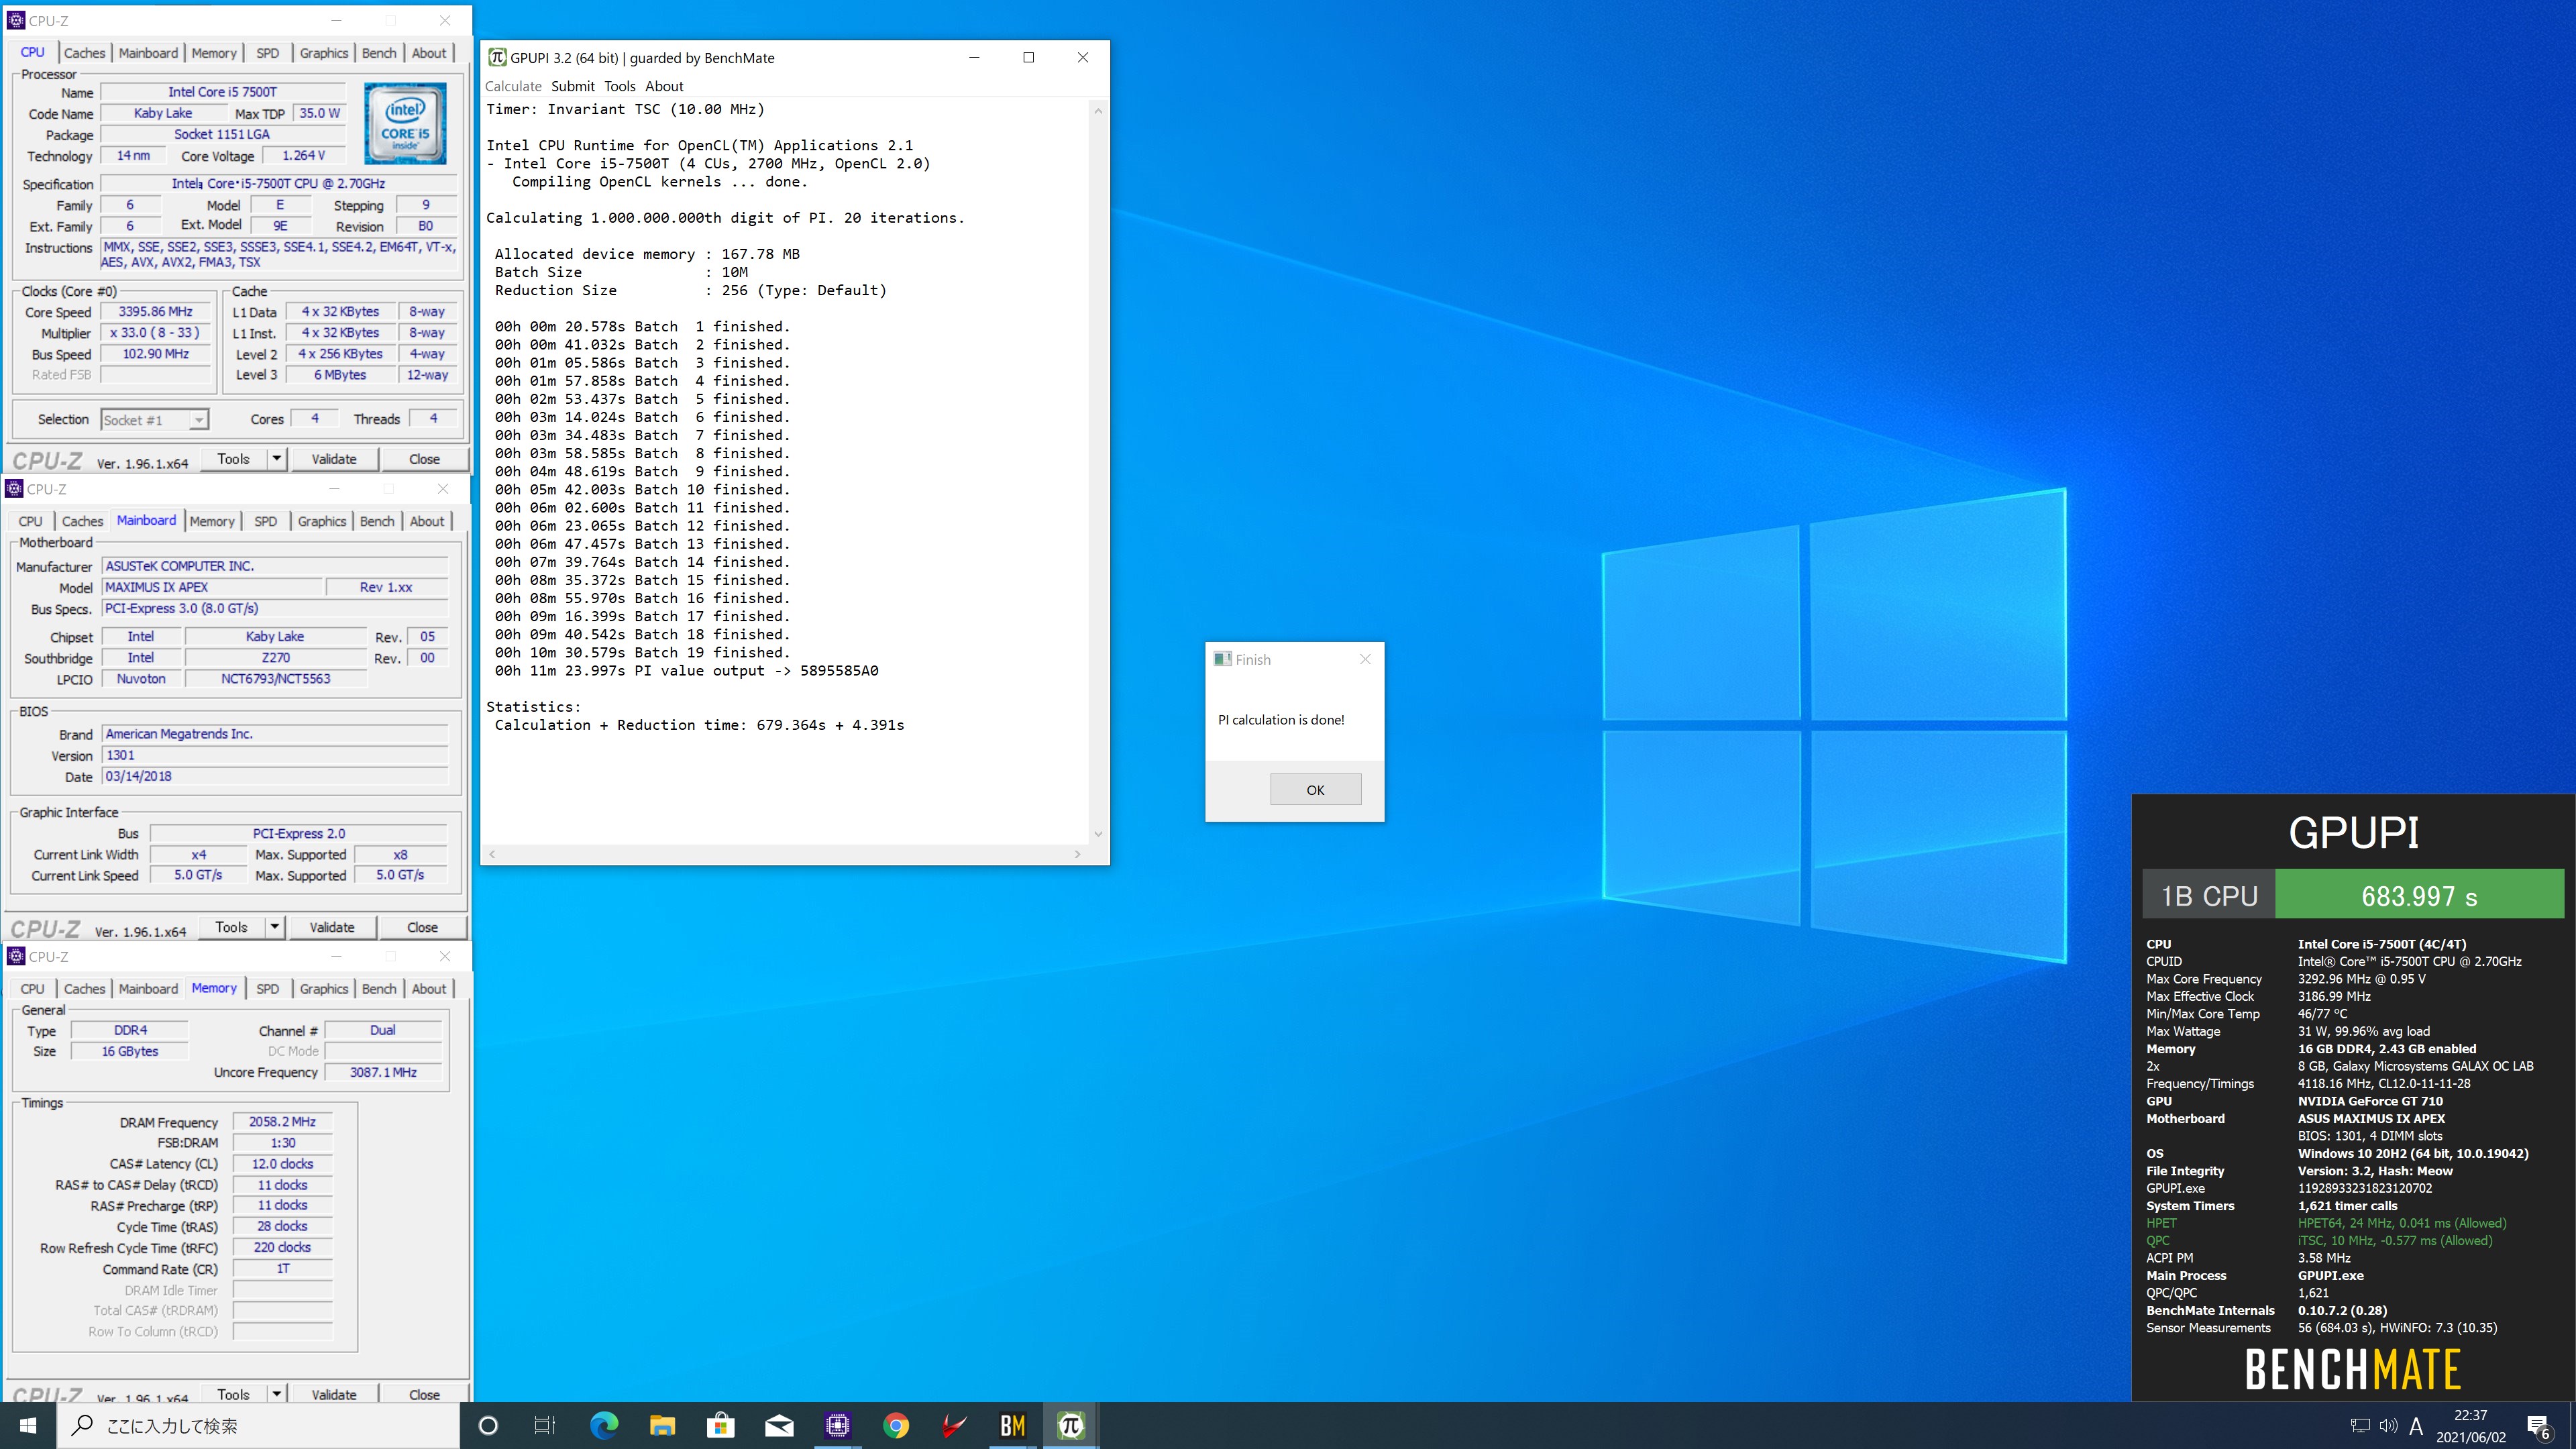Expand Tools dropdown arrow in CPU tab window
The height and width of the screenshot is (1449, 2576).
(x=277, y=459)
